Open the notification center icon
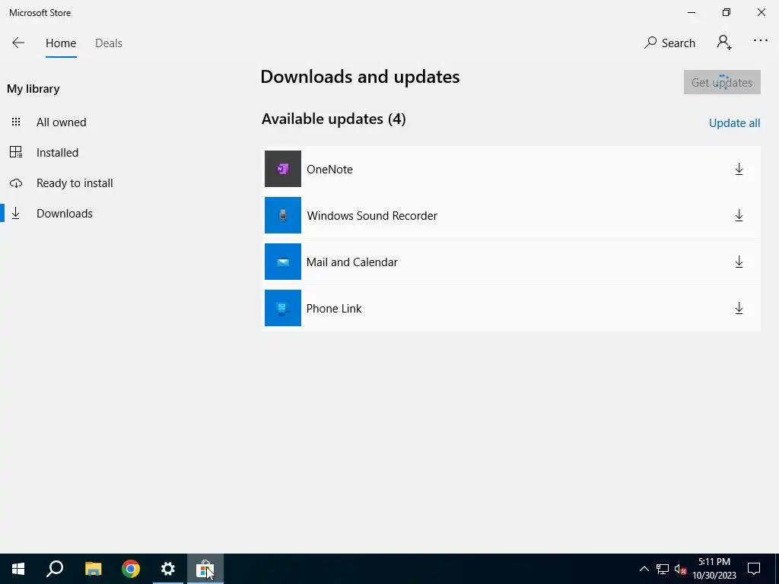 (754, 569)
